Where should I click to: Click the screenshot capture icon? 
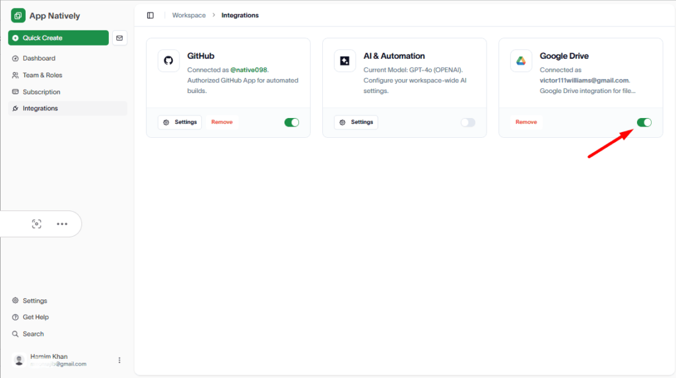tap(37, 224)
